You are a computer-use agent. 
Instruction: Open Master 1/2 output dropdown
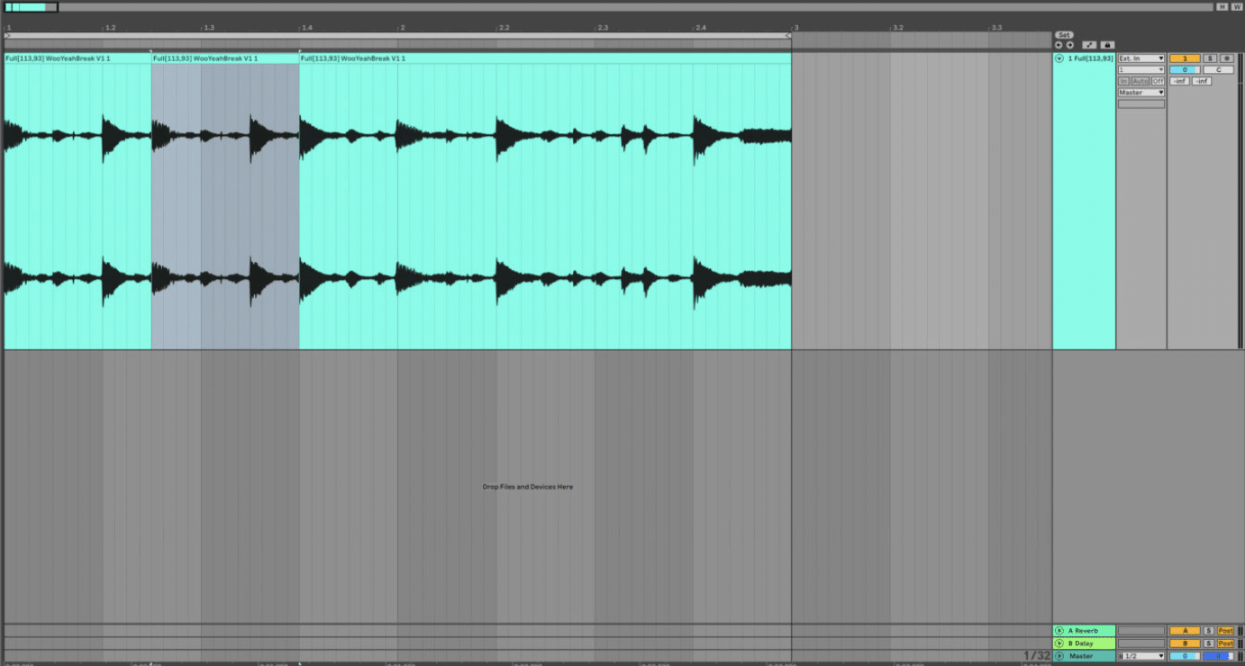click(x=1141, y=656)
